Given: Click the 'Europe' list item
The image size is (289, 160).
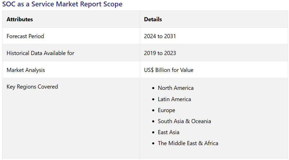Looking at the screenshot, I should 166,110.
